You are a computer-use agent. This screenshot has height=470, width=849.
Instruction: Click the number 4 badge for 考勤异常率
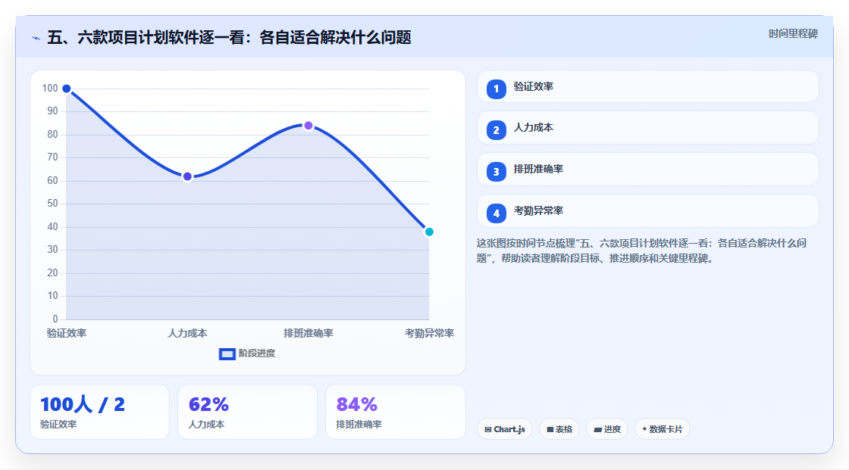496,213
